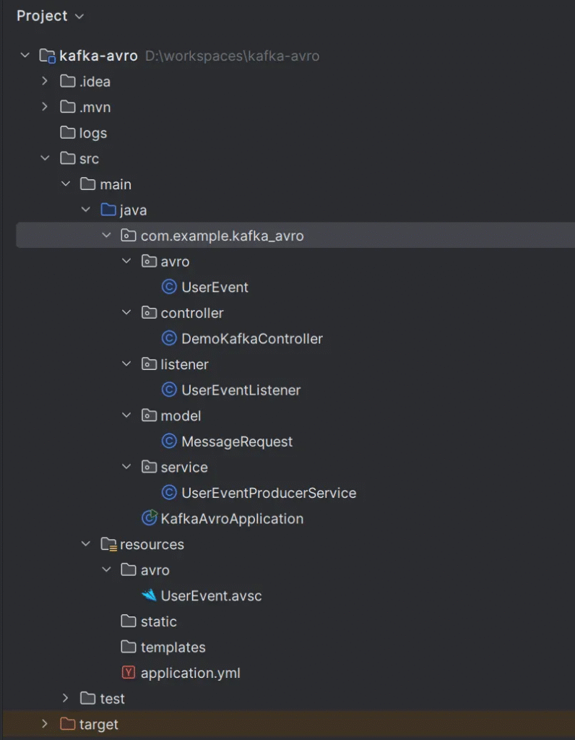Click the KafkaAvroApplication runnable class icon
The image size is (575, 740).
pos(150,518)
